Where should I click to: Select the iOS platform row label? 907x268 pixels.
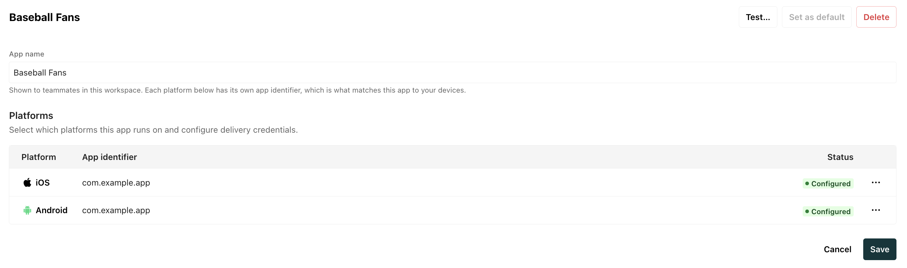click(x=42, y=182)
